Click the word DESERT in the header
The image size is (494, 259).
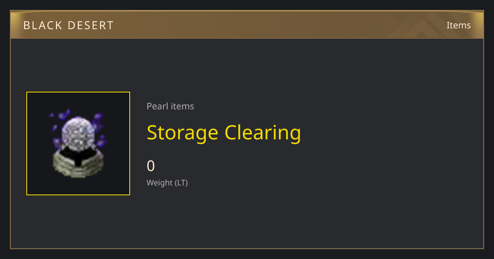coord(91,25)
